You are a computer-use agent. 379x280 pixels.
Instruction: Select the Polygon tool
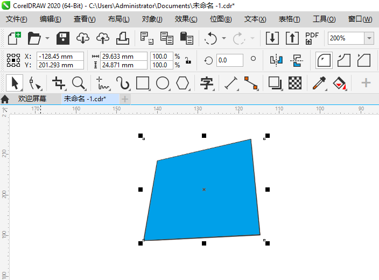tap(183, 83)
